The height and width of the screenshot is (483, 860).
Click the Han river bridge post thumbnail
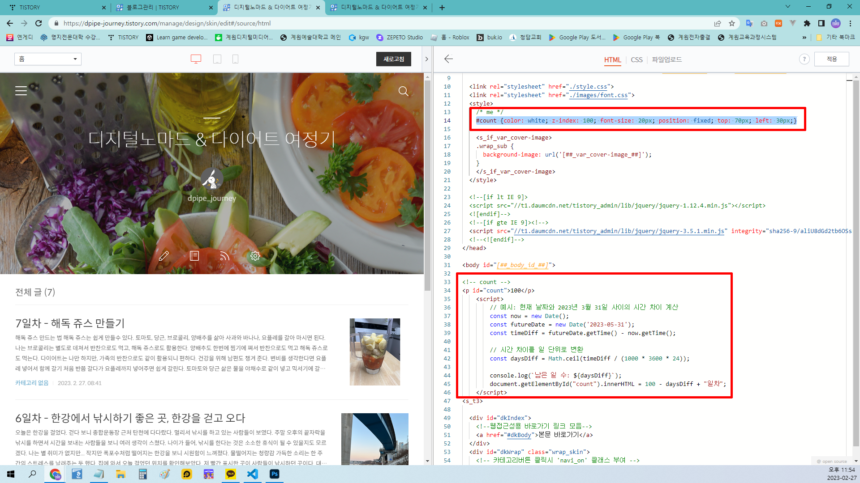[x=375, y=439]
